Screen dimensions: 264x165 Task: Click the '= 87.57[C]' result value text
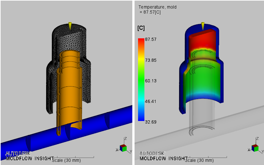[x=150, y=12]
